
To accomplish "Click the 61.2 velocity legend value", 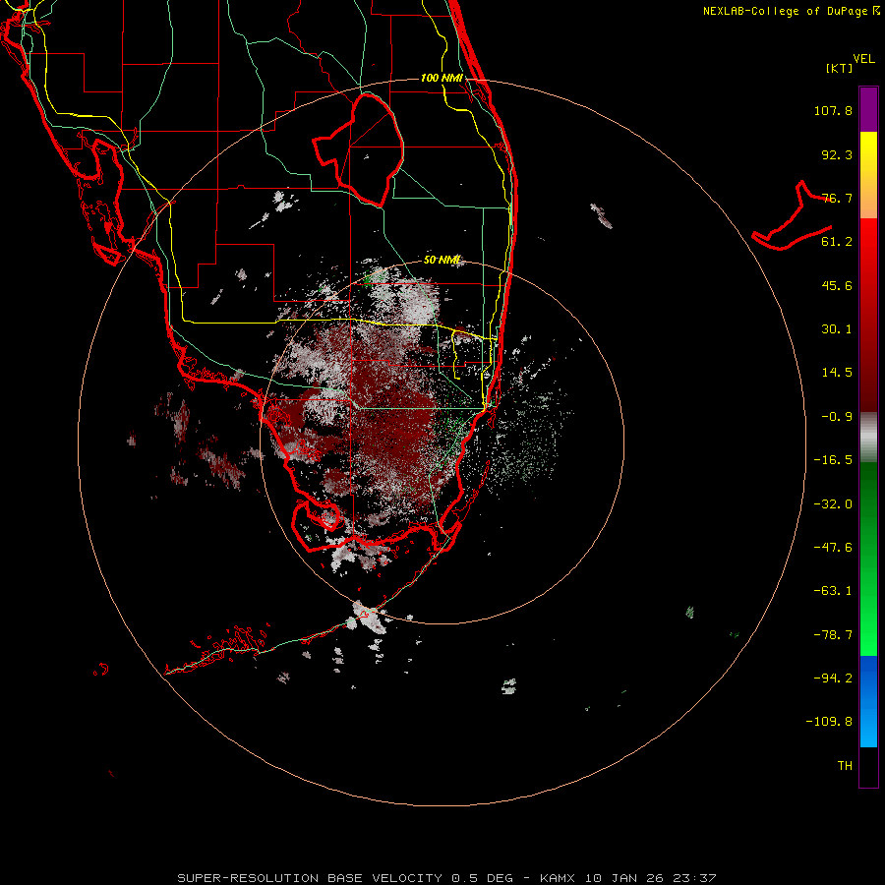I will click(x=837, y=242).
